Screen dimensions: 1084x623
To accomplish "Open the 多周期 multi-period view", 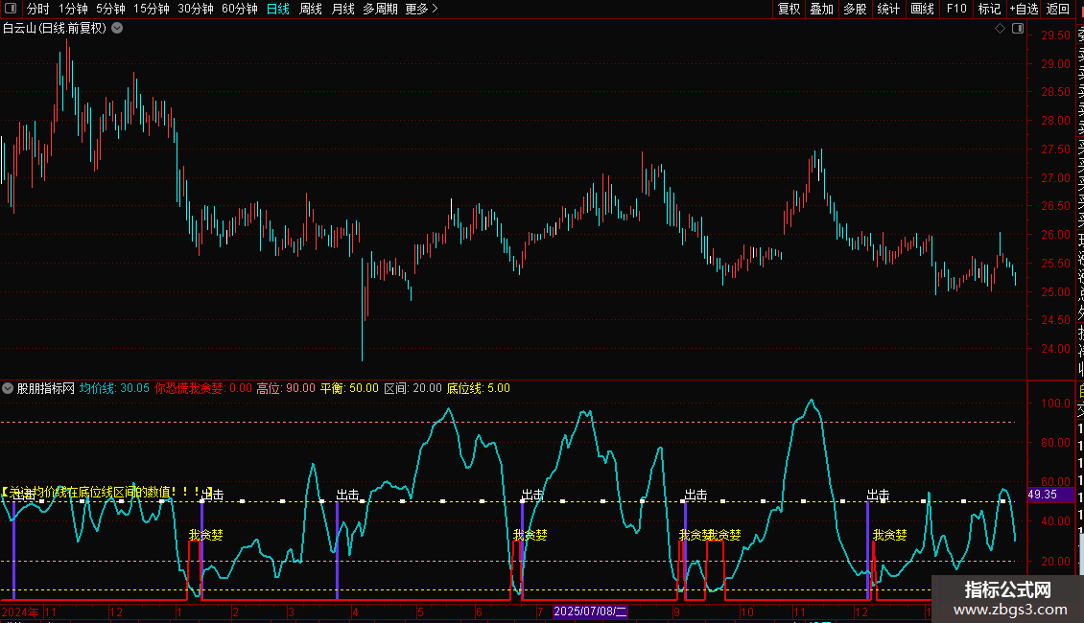I will (x=380, y=9).
